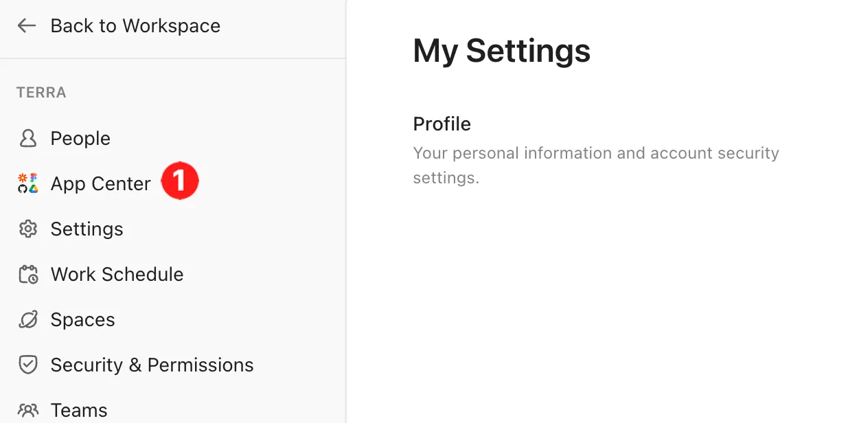Click the Back to Workspace link

pos(135,25)
